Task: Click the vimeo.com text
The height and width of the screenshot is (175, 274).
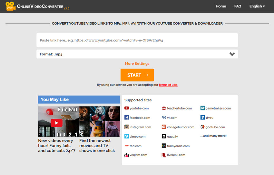Action: pos(138,137)
